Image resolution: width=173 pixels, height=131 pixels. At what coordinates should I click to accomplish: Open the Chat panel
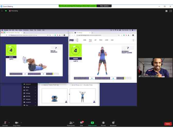point(81,123)
